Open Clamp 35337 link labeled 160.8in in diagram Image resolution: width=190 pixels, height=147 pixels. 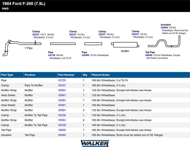[x=102, y=34]
